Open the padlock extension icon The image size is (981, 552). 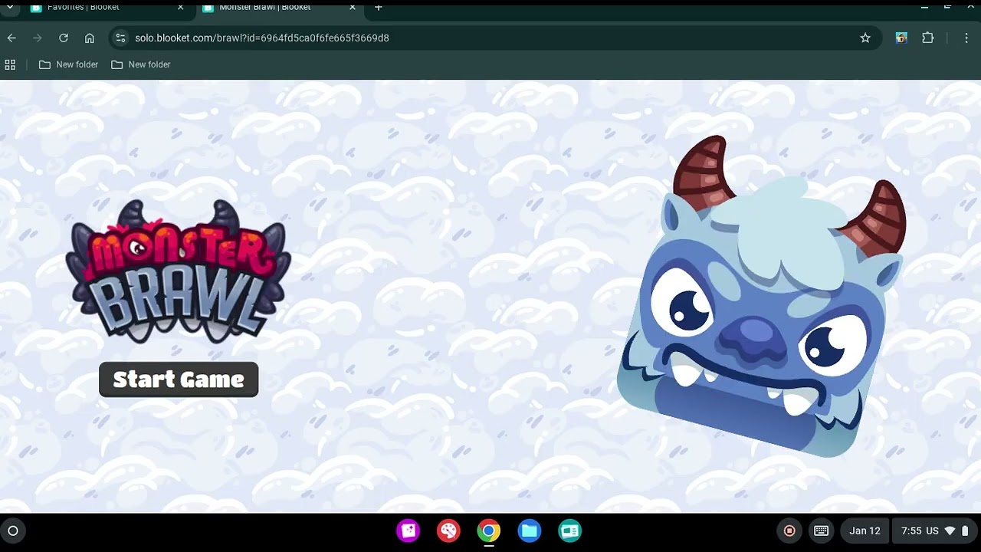pyautogui.click(x=901, y=38)
